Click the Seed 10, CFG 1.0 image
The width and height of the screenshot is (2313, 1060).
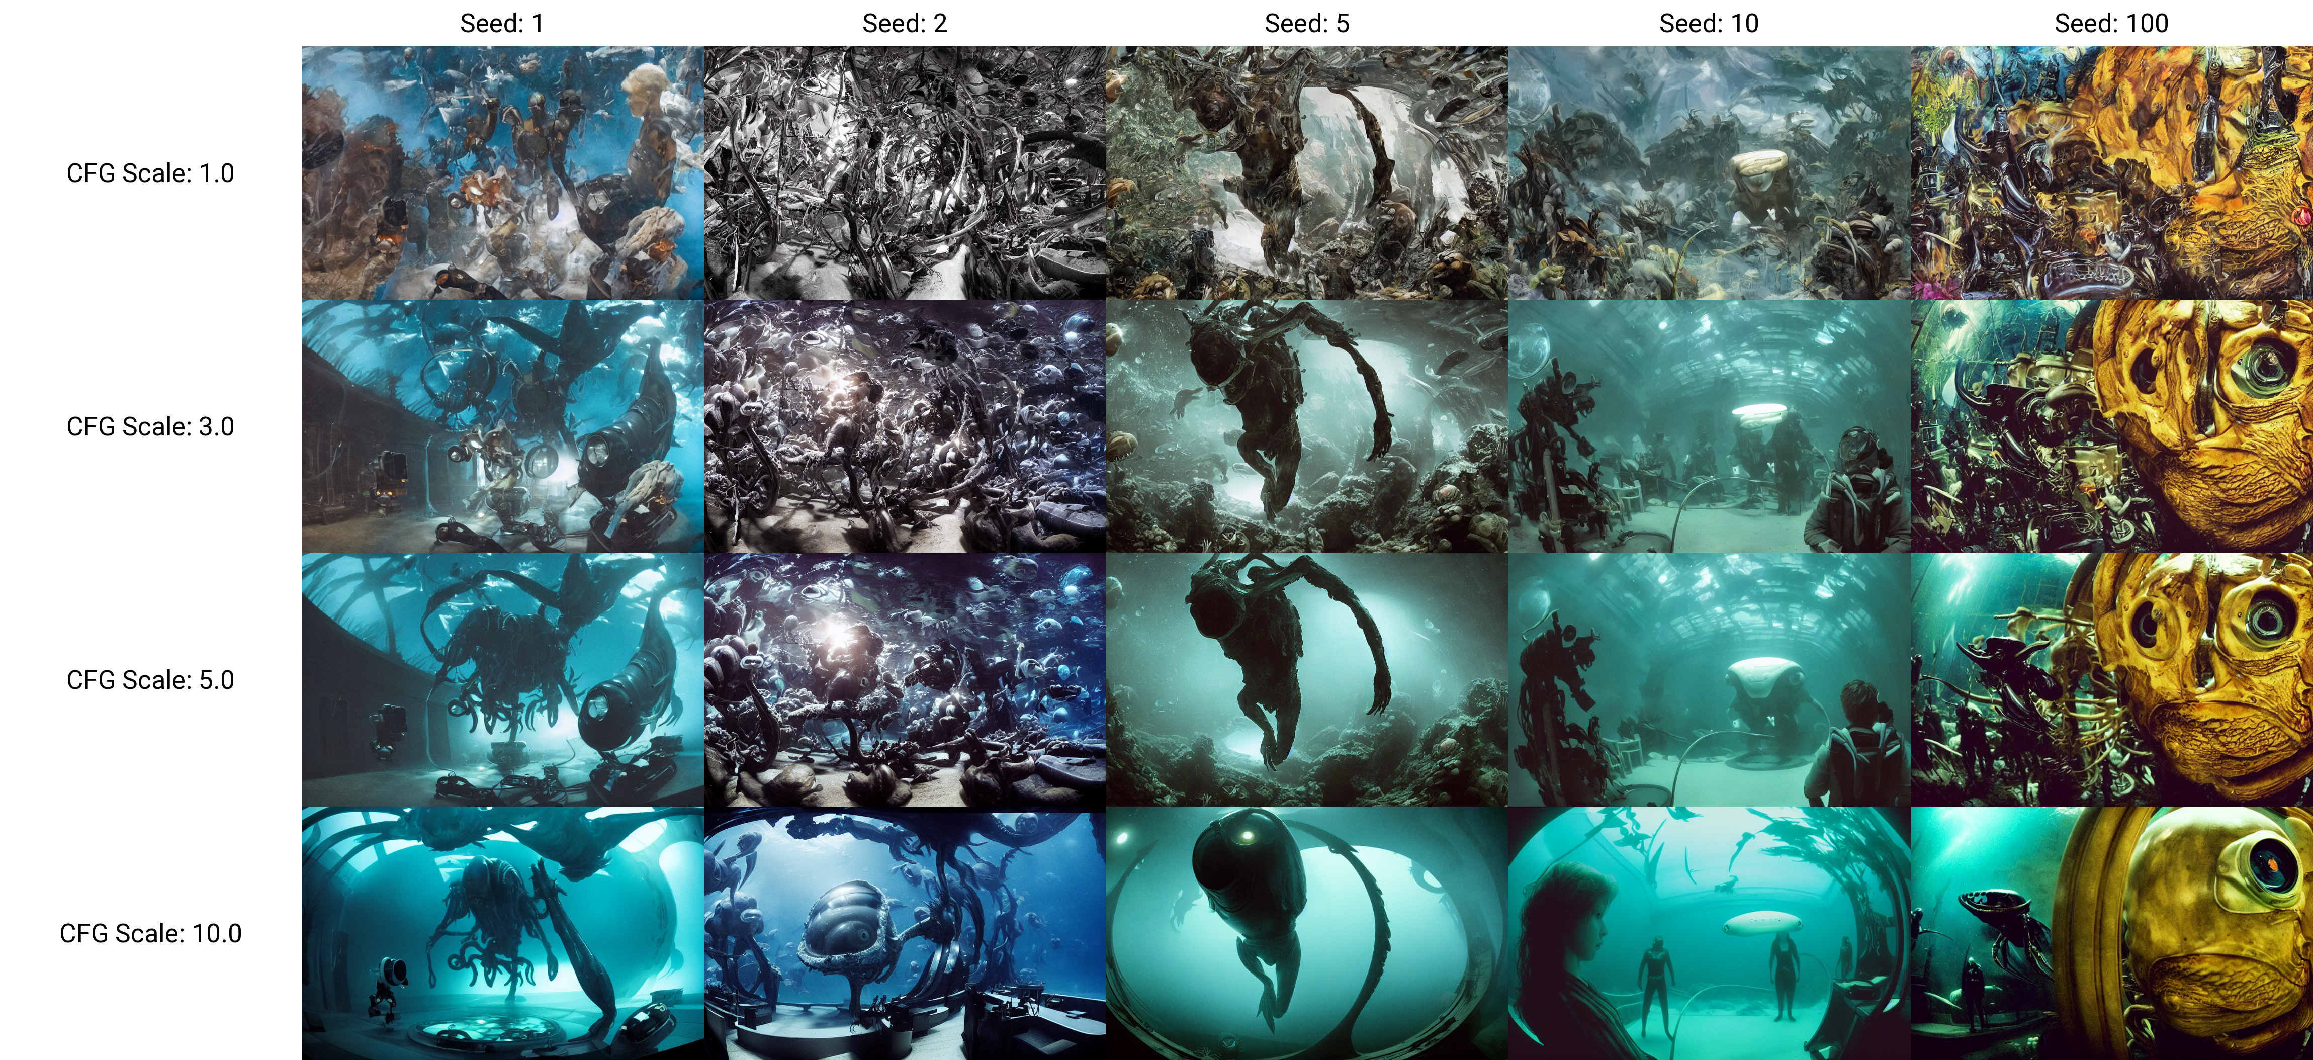1709,172
